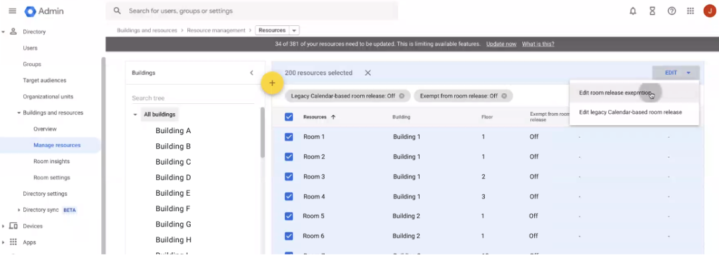Open the Google apps grid
The image size is (719, 255).
tap(690, 11)
